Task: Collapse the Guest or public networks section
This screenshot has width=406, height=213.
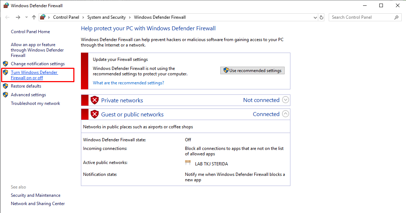Action: click(x=285, y=114)
